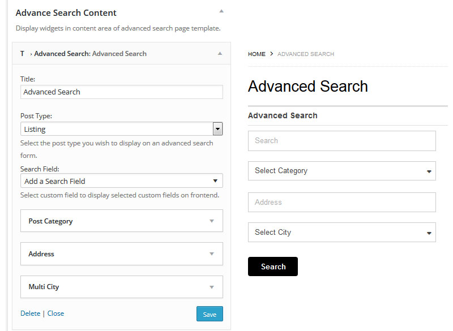The height and width of the screenshot is (331, 453).
Task: Click the Search text input on preview
Action: pos(342,141)
